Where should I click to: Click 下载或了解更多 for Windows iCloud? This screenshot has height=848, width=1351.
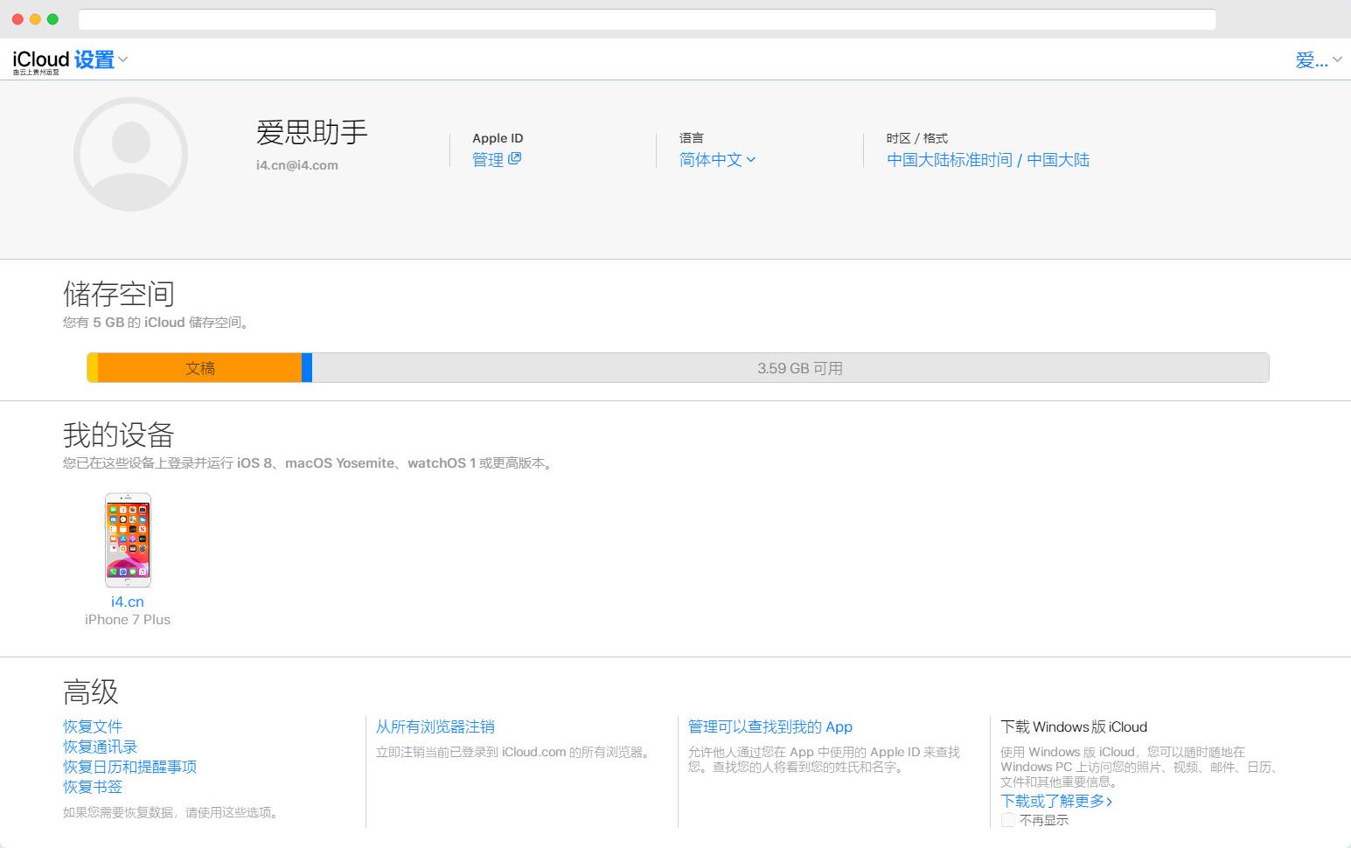click(x=1054, y=800)
